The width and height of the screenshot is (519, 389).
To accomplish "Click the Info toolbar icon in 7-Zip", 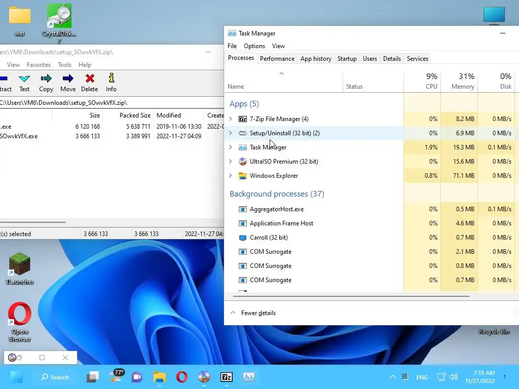I will [x=111, y=78].
